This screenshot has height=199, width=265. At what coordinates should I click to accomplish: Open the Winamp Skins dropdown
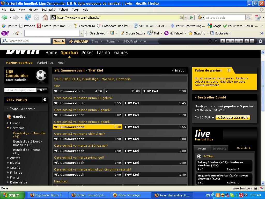tap(97, 41)
